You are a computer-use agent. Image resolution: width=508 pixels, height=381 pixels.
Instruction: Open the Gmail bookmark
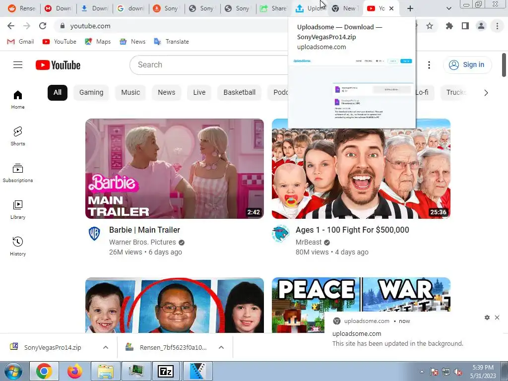coord(20,42)
